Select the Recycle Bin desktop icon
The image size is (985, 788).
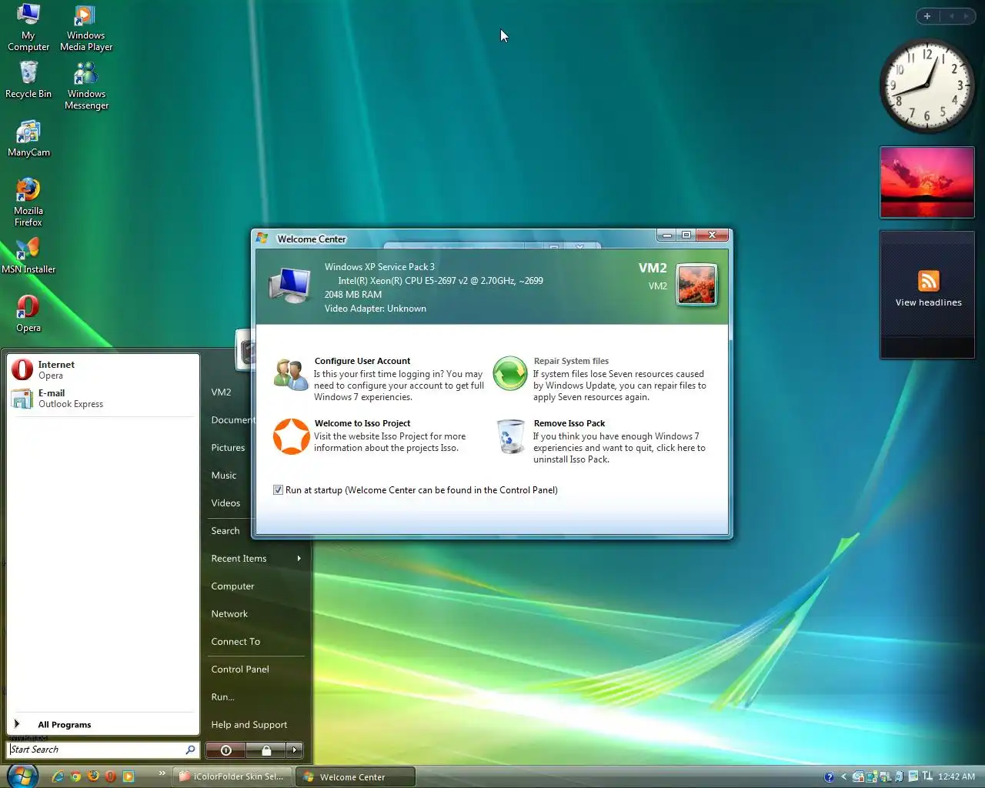pos(28,80)
